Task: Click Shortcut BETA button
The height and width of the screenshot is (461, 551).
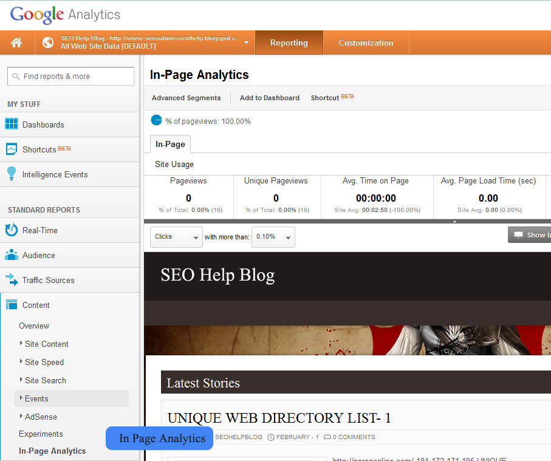Action: [x=332, y=97]
